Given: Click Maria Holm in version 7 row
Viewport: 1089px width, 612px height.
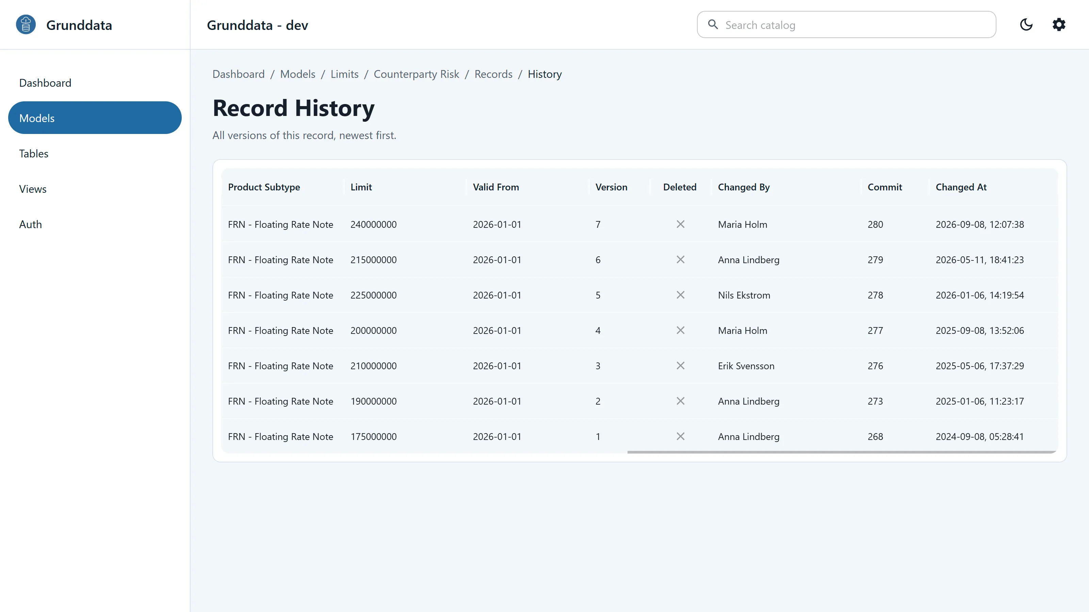Looking at the screenshot, I should click(x=742, y=224).
